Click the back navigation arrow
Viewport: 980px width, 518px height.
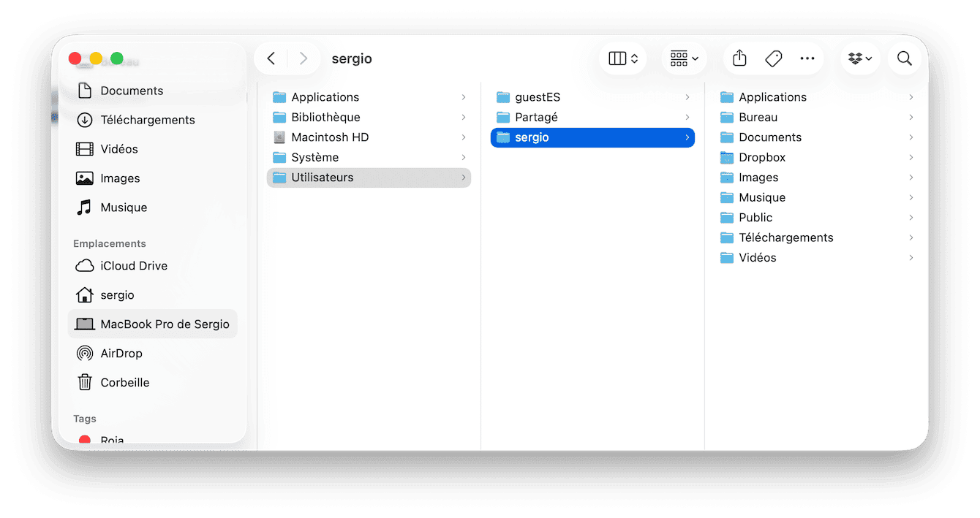(x=271, y=58)
